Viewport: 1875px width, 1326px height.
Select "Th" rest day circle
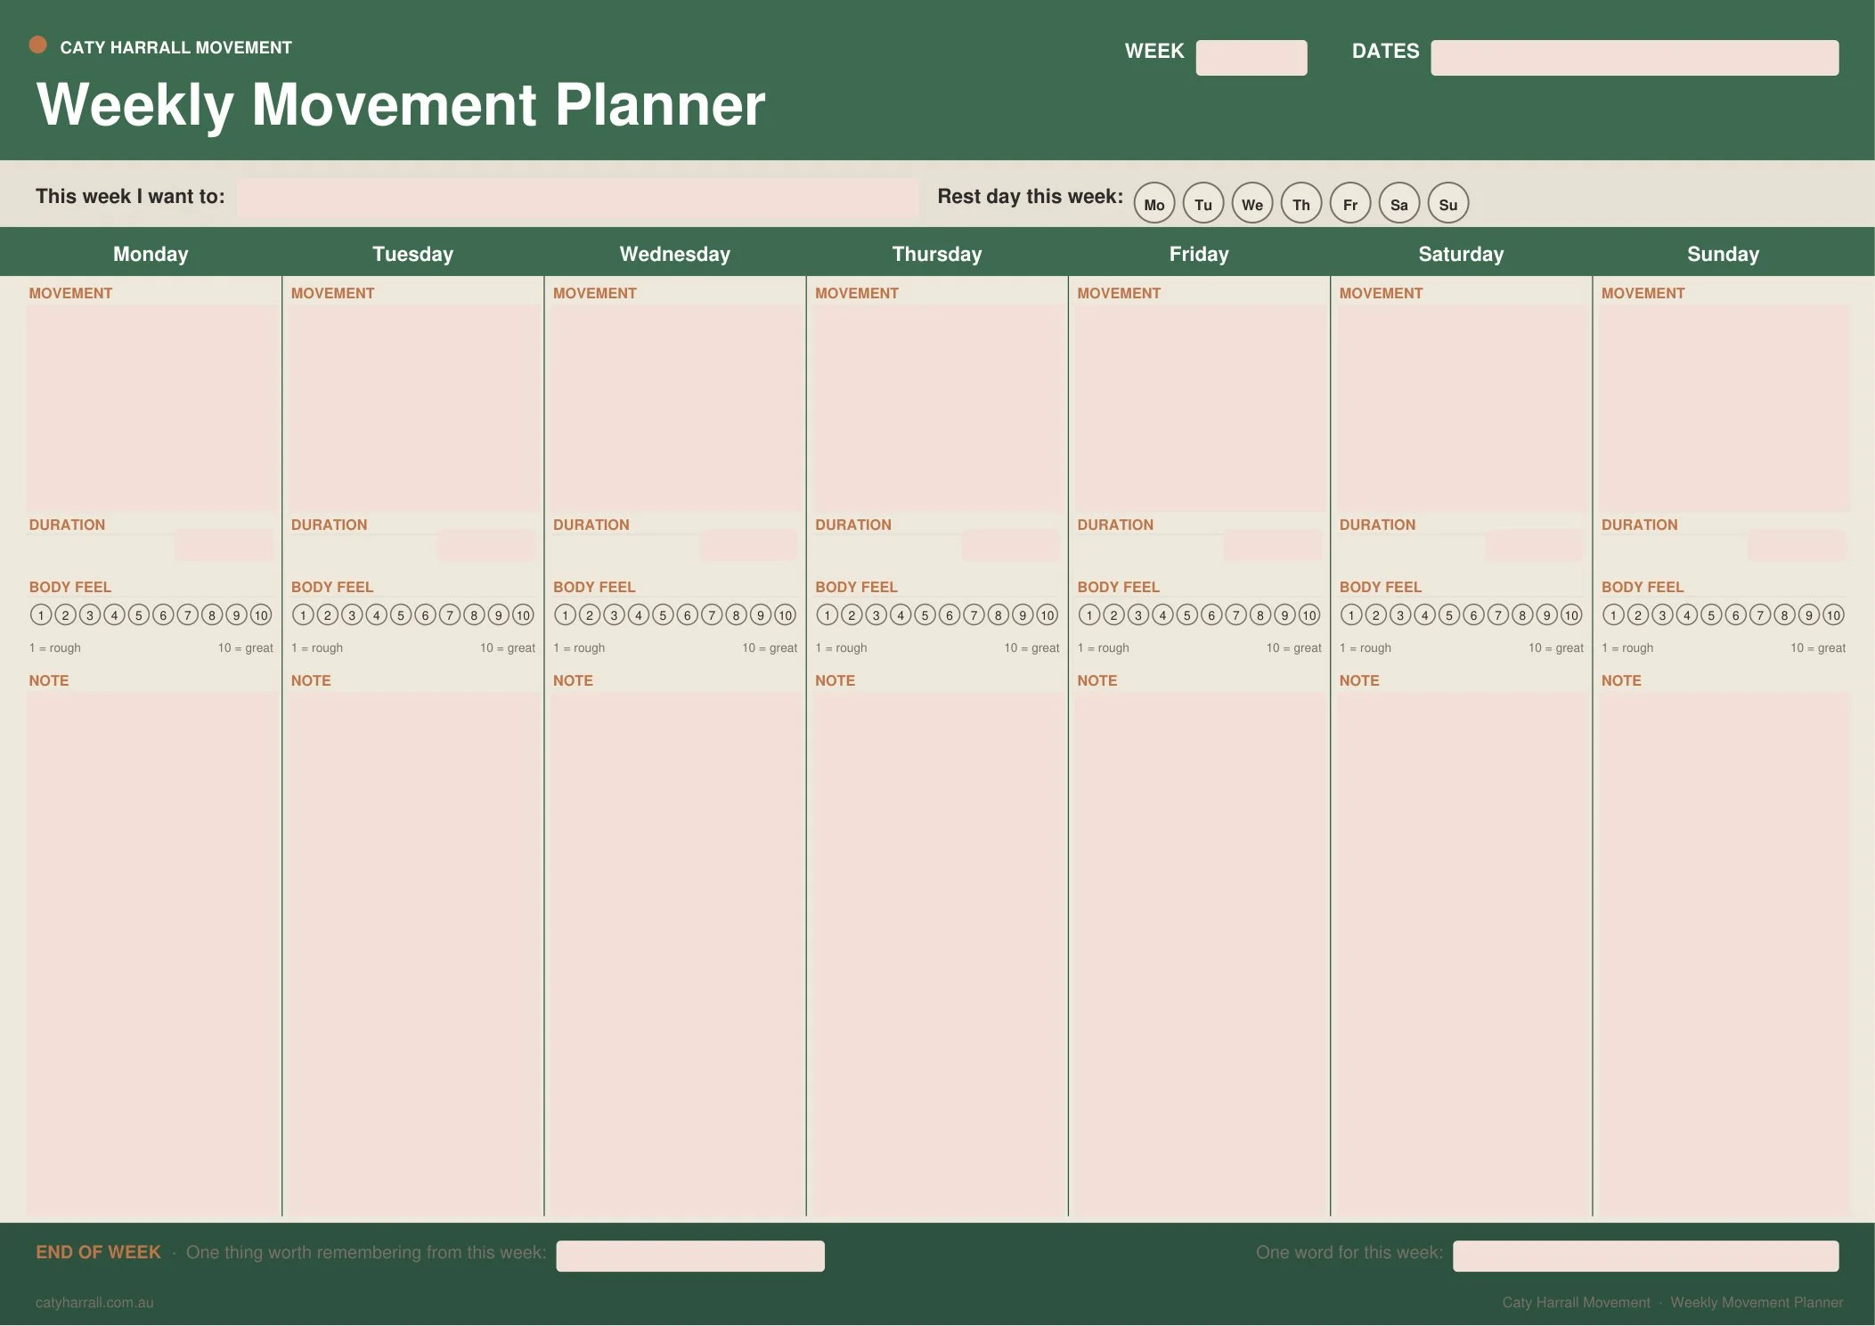tap(1301, 204)
